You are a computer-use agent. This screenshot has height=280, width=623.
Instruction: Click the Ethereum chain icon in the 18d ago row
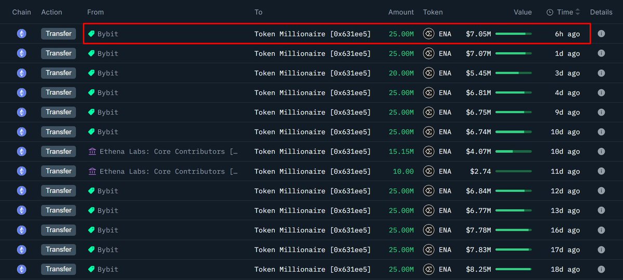point(21,269)
